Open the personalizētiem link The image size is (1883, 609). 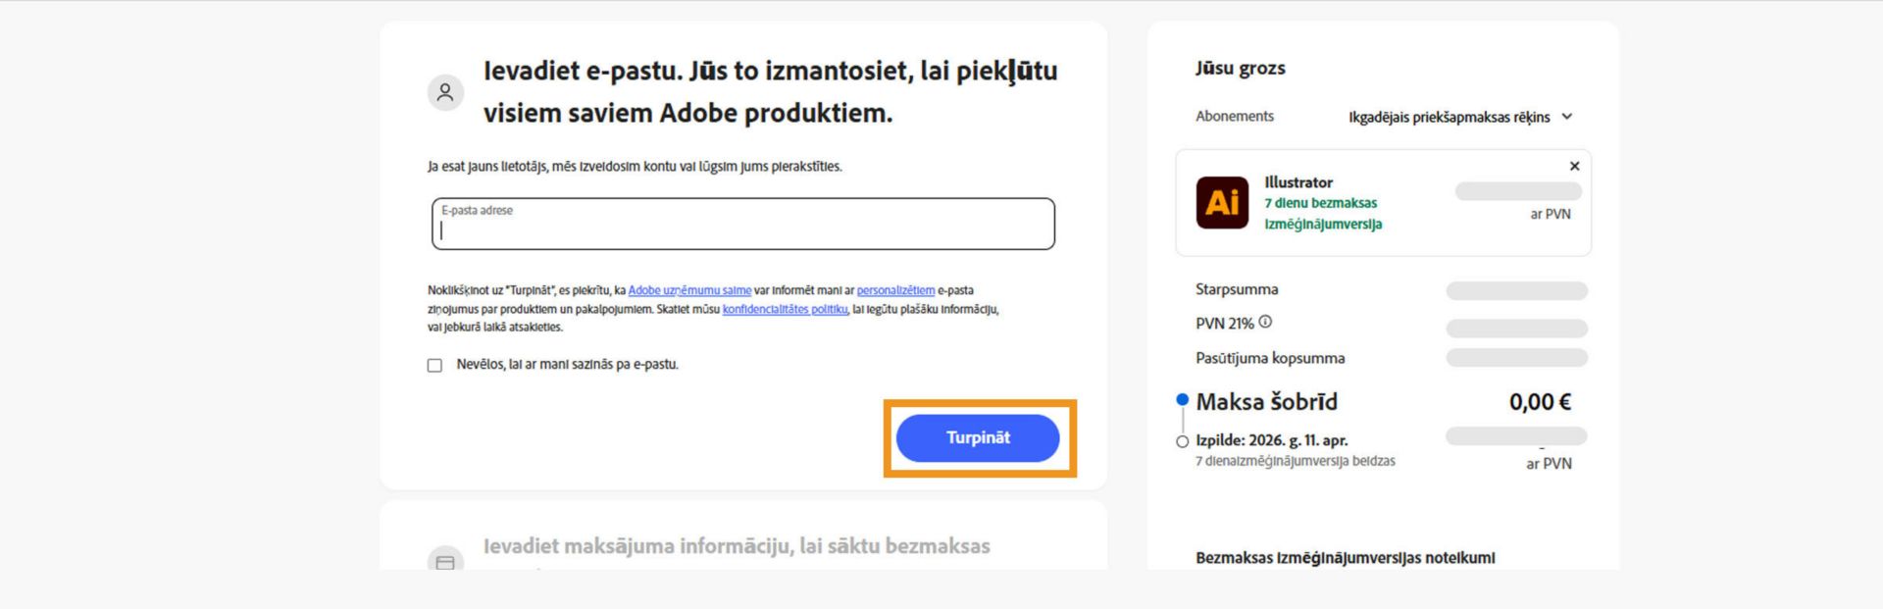coord(898,290)
